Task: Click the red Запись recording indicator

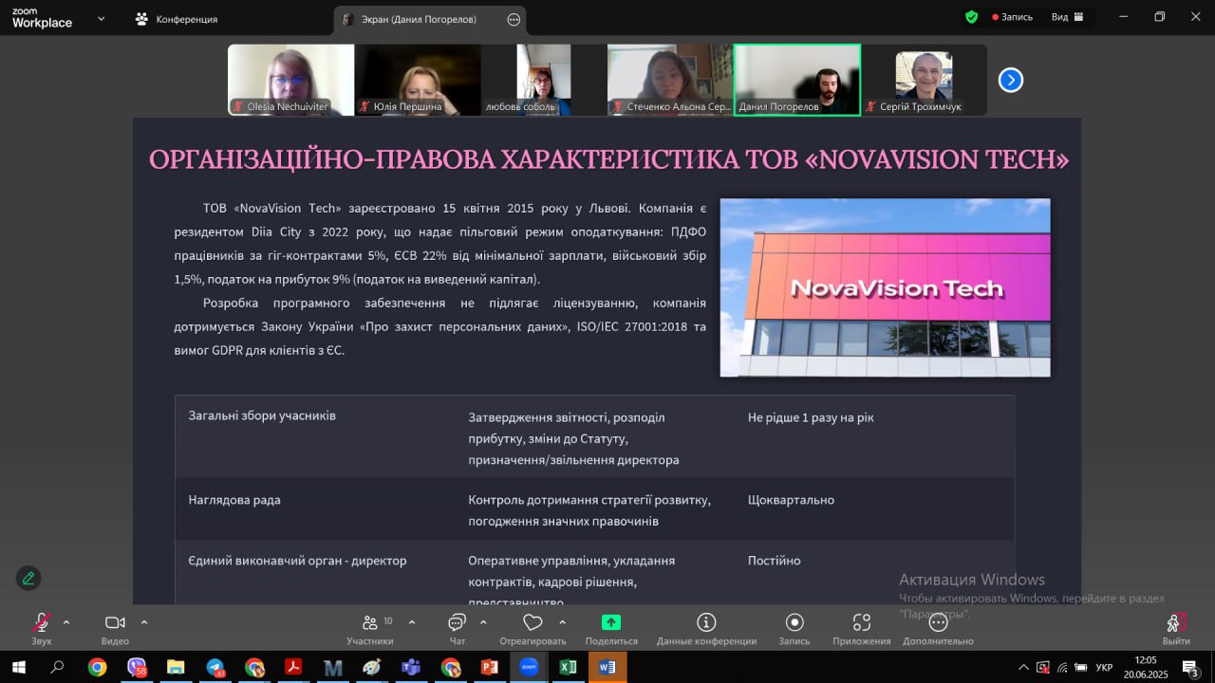Action: [1012, 17]
